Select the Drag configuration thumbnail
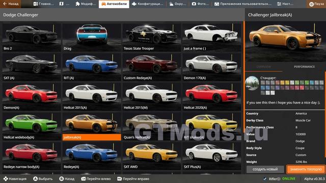The height and width of the screenshot is (183, 326). (x=92, y=37)
